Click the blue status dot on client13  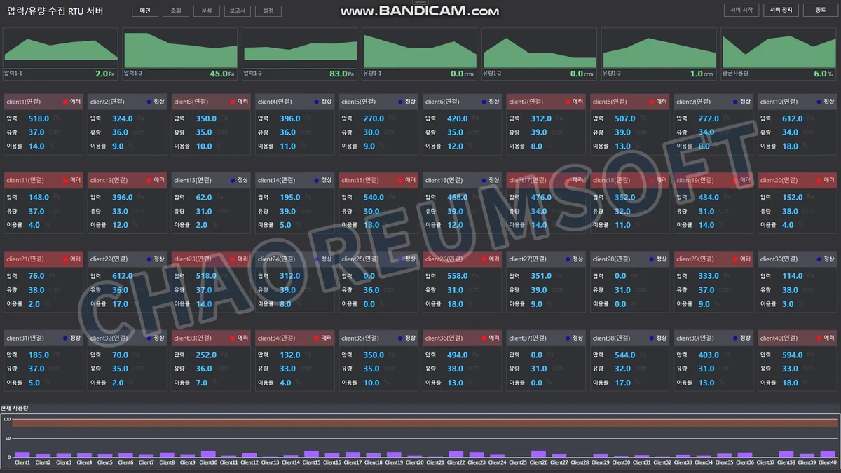pyautogui.click(x=233, y=180)
